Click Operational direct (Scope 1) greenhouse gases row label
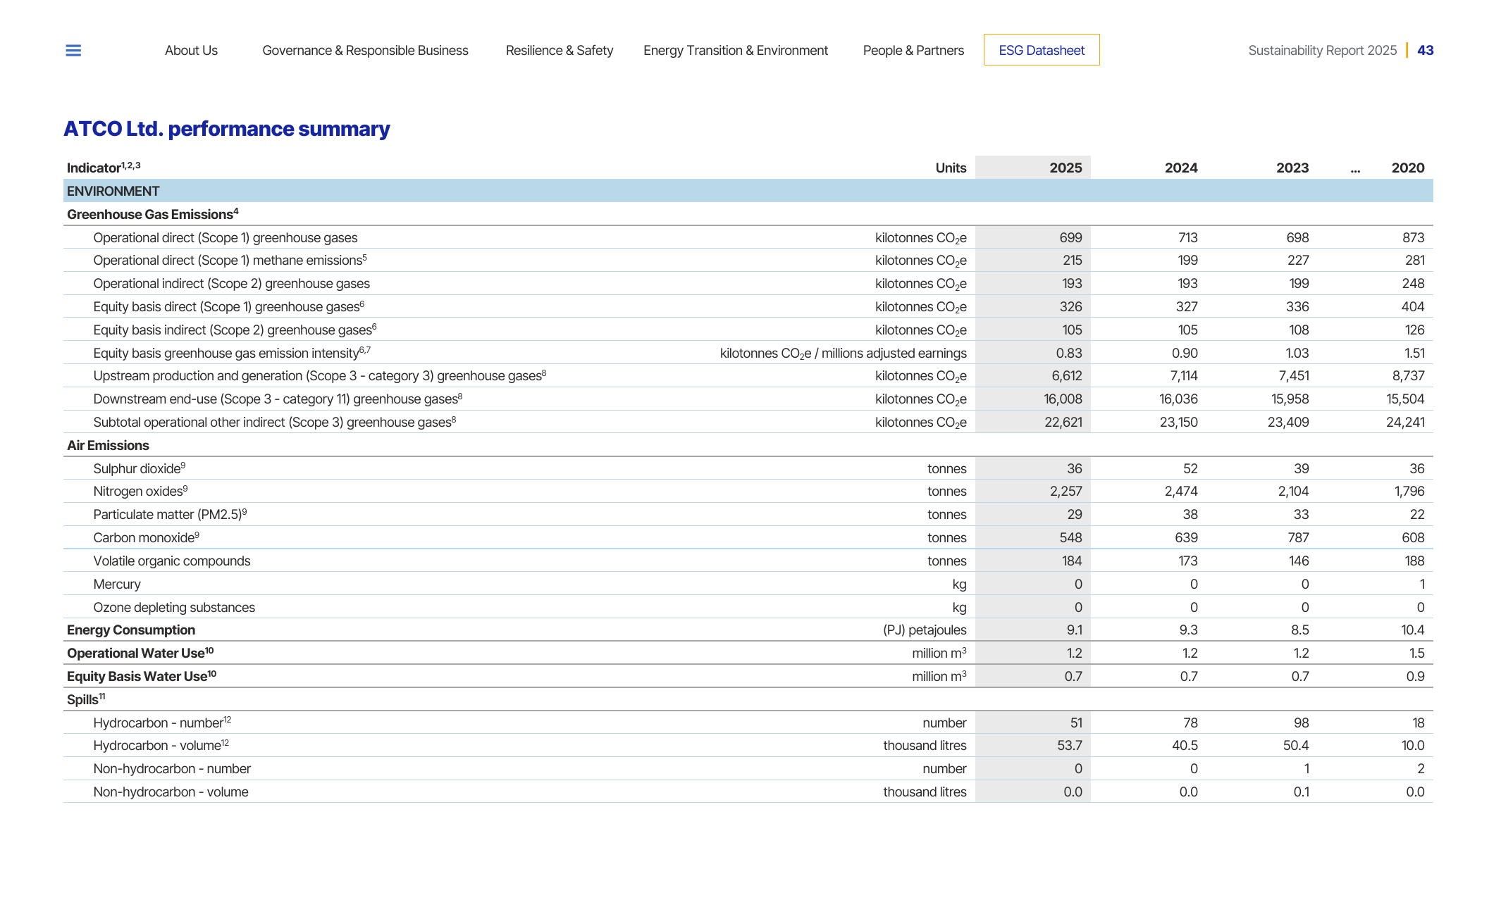This screenshot has height=919, width=1501. 226,238
